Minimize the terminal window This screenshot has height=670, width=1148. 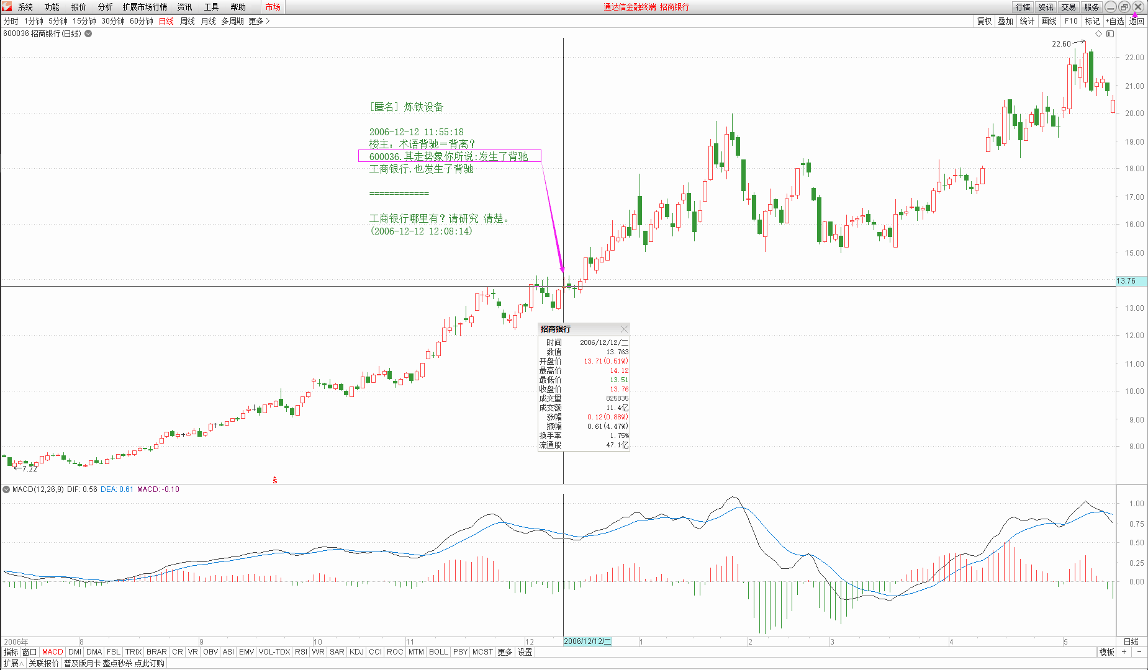tap(1111, 7)
